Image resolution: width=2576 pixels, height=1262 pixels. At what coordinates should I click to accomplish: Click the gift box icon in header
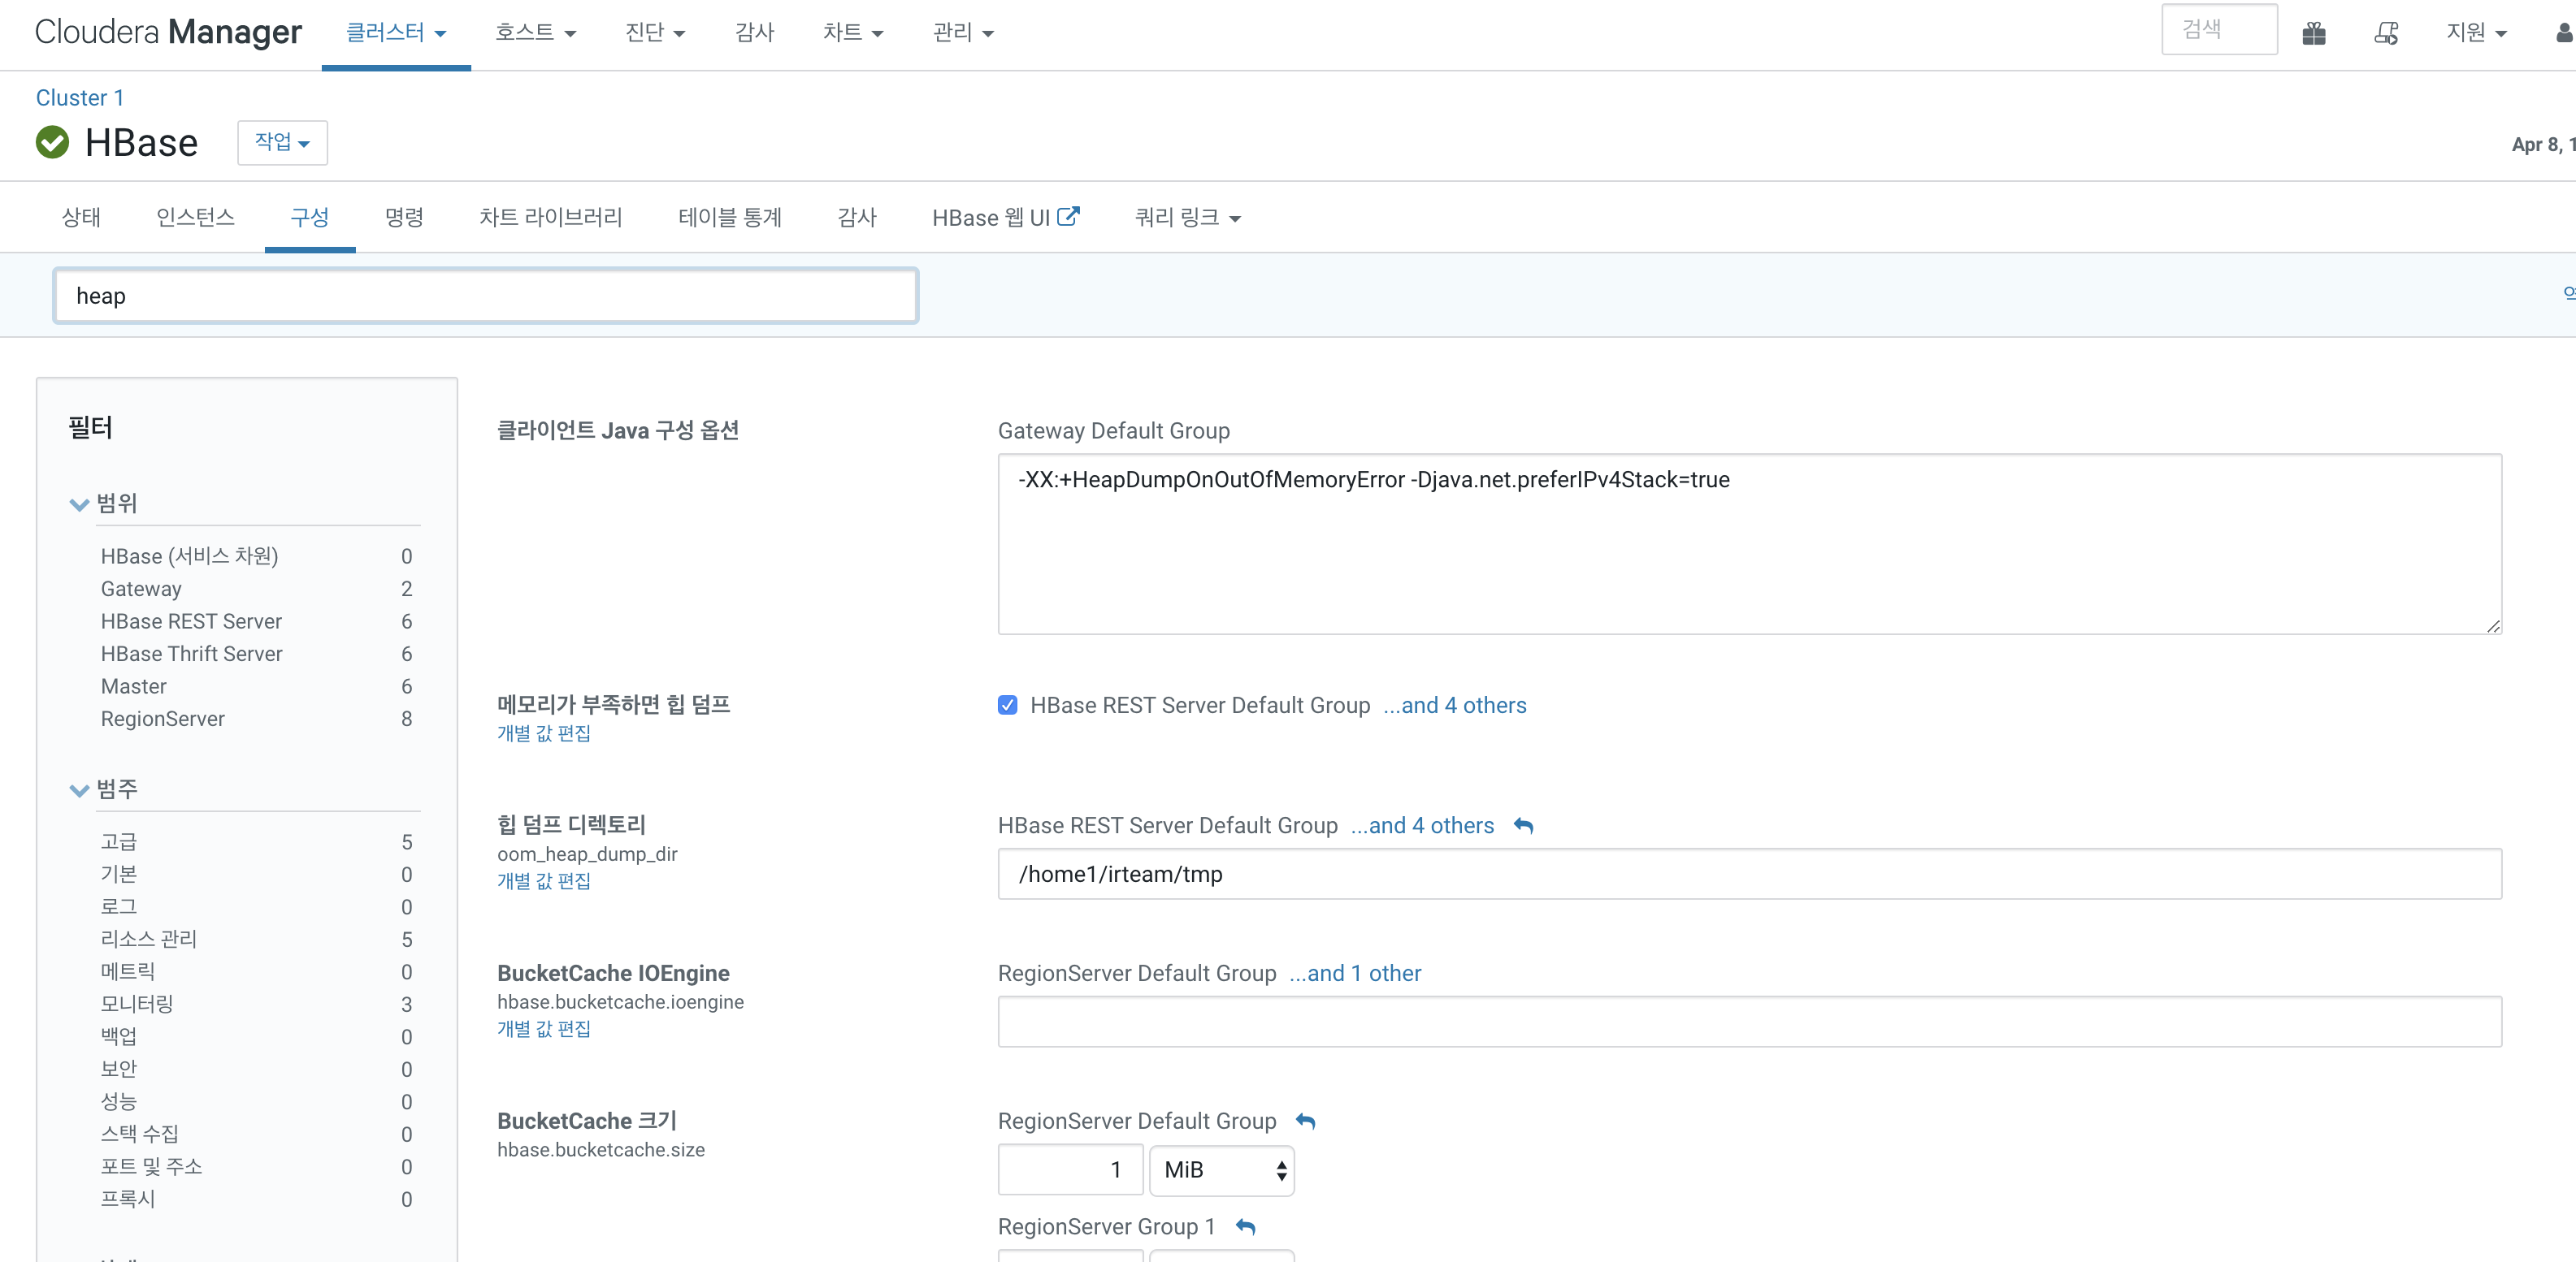(x=2313, y=34)
